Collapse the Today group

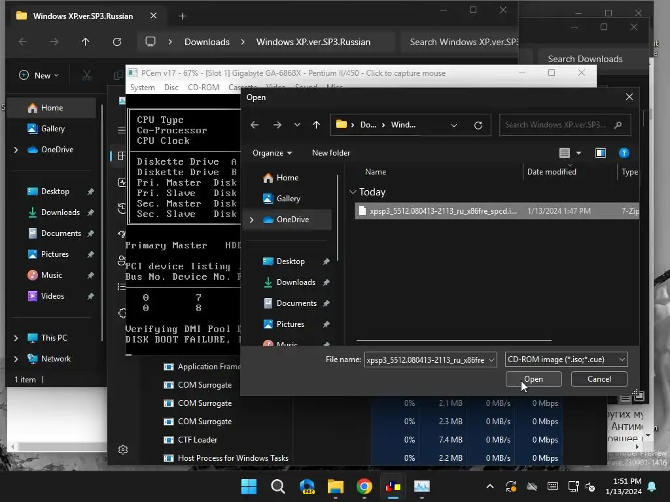(353, 192)
